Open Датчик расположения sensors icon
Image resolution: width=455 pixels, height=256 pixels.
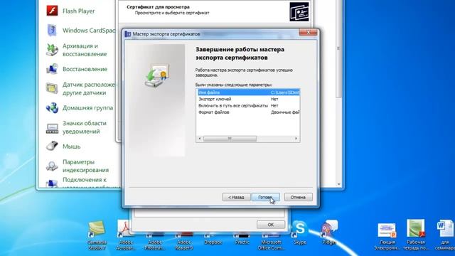52,88
